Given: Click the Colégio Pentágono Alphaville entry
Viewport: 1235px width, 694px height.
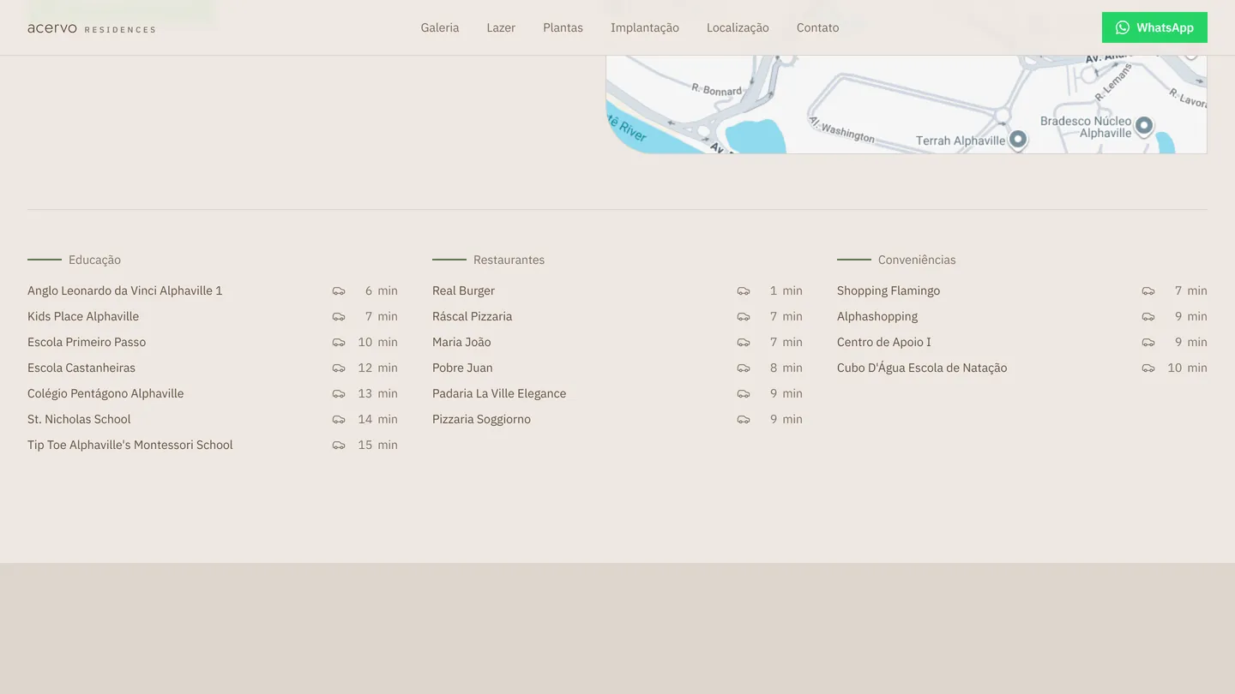Looking at the screenshot, I should coord(105,393).
